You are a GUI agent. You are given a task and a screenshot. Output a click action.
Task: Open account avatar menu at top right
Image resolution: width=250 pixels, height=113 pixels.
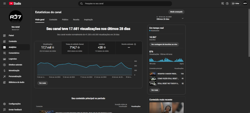[x=245, y=3]
